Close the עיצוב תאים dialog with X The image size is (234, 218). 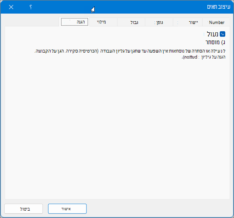(x=11, y=7)
